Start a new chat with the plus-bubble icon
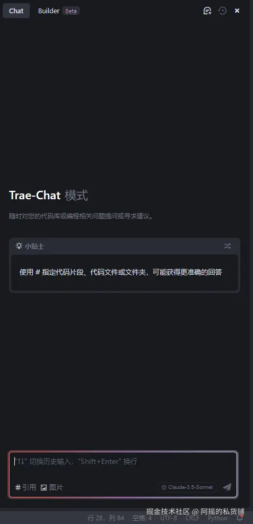 (207, 11)
